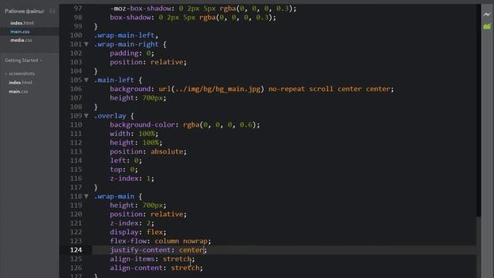The image size is (494, 278).
Task: Click the 'top: 0;' declaration
Action: [123, 170]
